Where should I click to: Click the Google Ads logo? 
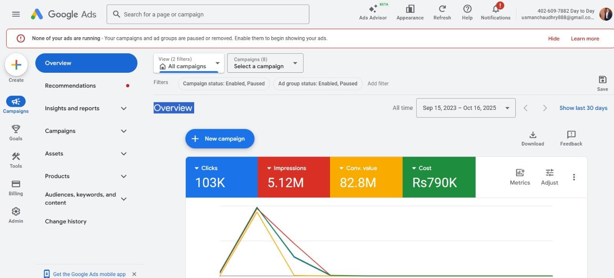64,14
